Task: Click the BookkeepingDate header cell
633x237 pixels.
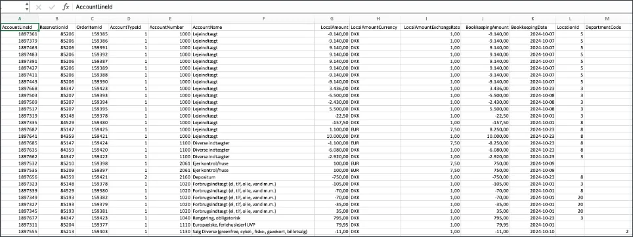Action: coord(533,27)
